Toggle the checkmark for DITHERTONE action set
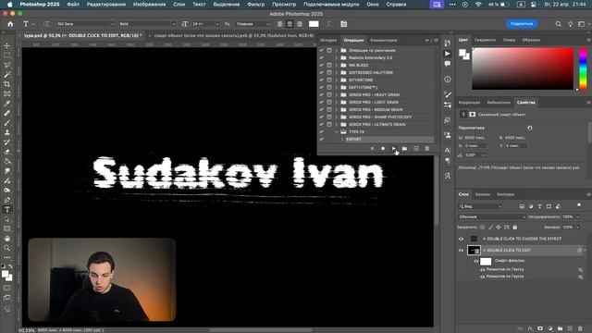 pyautogui.click(x=321, y=80)
